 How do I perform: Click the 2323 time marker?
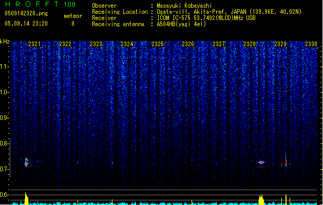tap(96, 44)
